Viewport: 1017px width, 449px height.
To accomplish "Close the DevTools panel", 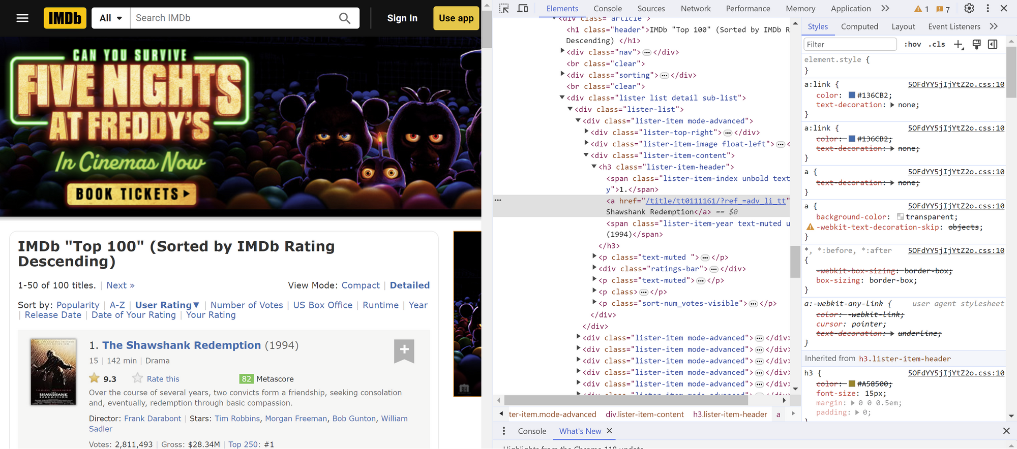I will pyautogui.click(x=1004, y=9).
